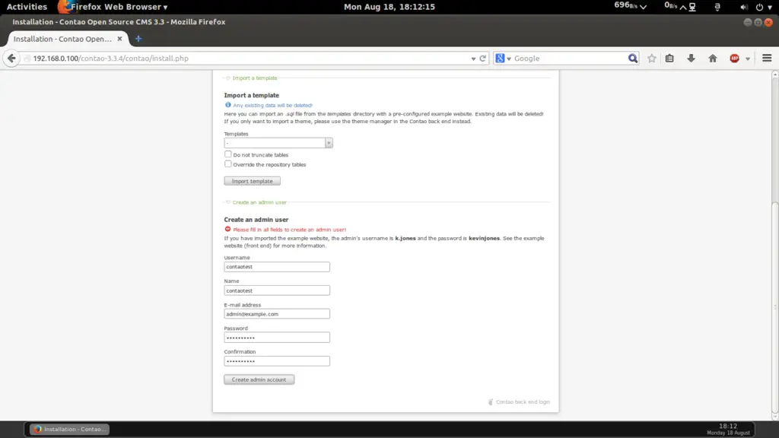
Task: Click the Name input field
Action: (277, 290)
